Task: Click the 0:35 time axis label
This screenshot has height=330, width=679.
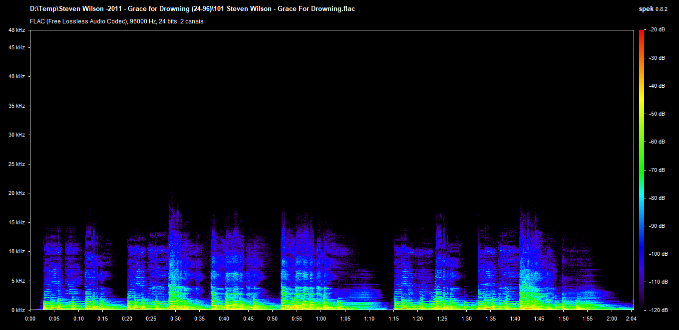Action: pyautogui.click(x=200, y=319)
